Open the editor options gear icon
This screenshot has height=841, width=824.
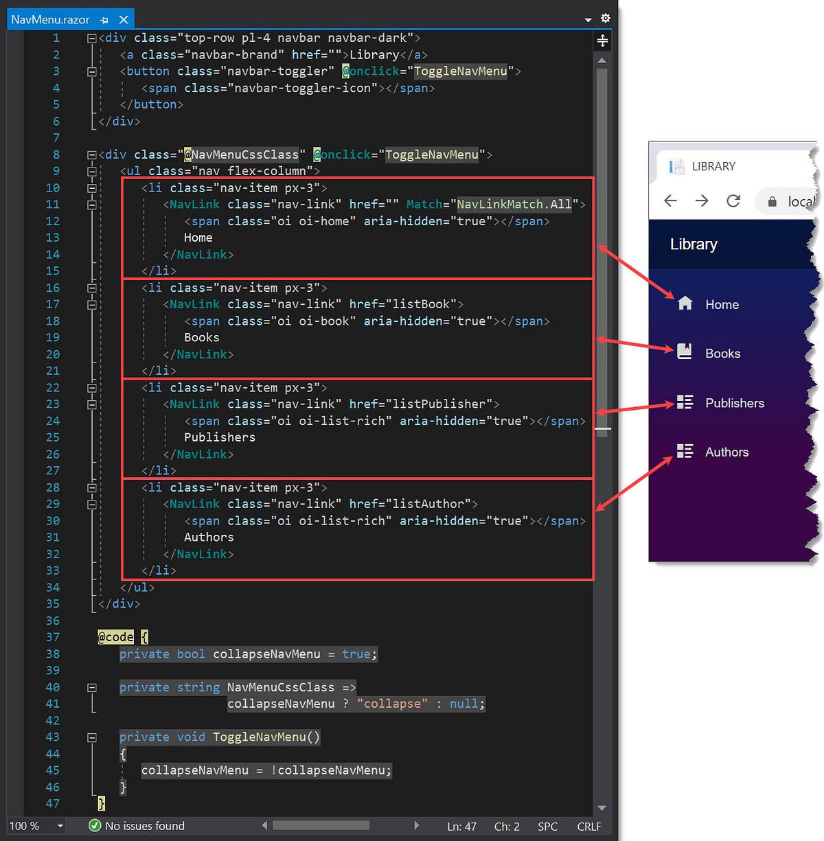pos(605,19)
